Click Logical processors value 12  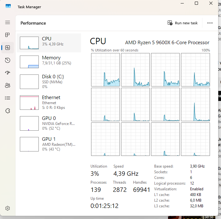(192, 183)
